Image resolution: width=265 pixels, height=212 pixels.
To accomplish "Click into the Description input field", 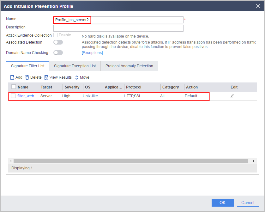I will (118, 28).
